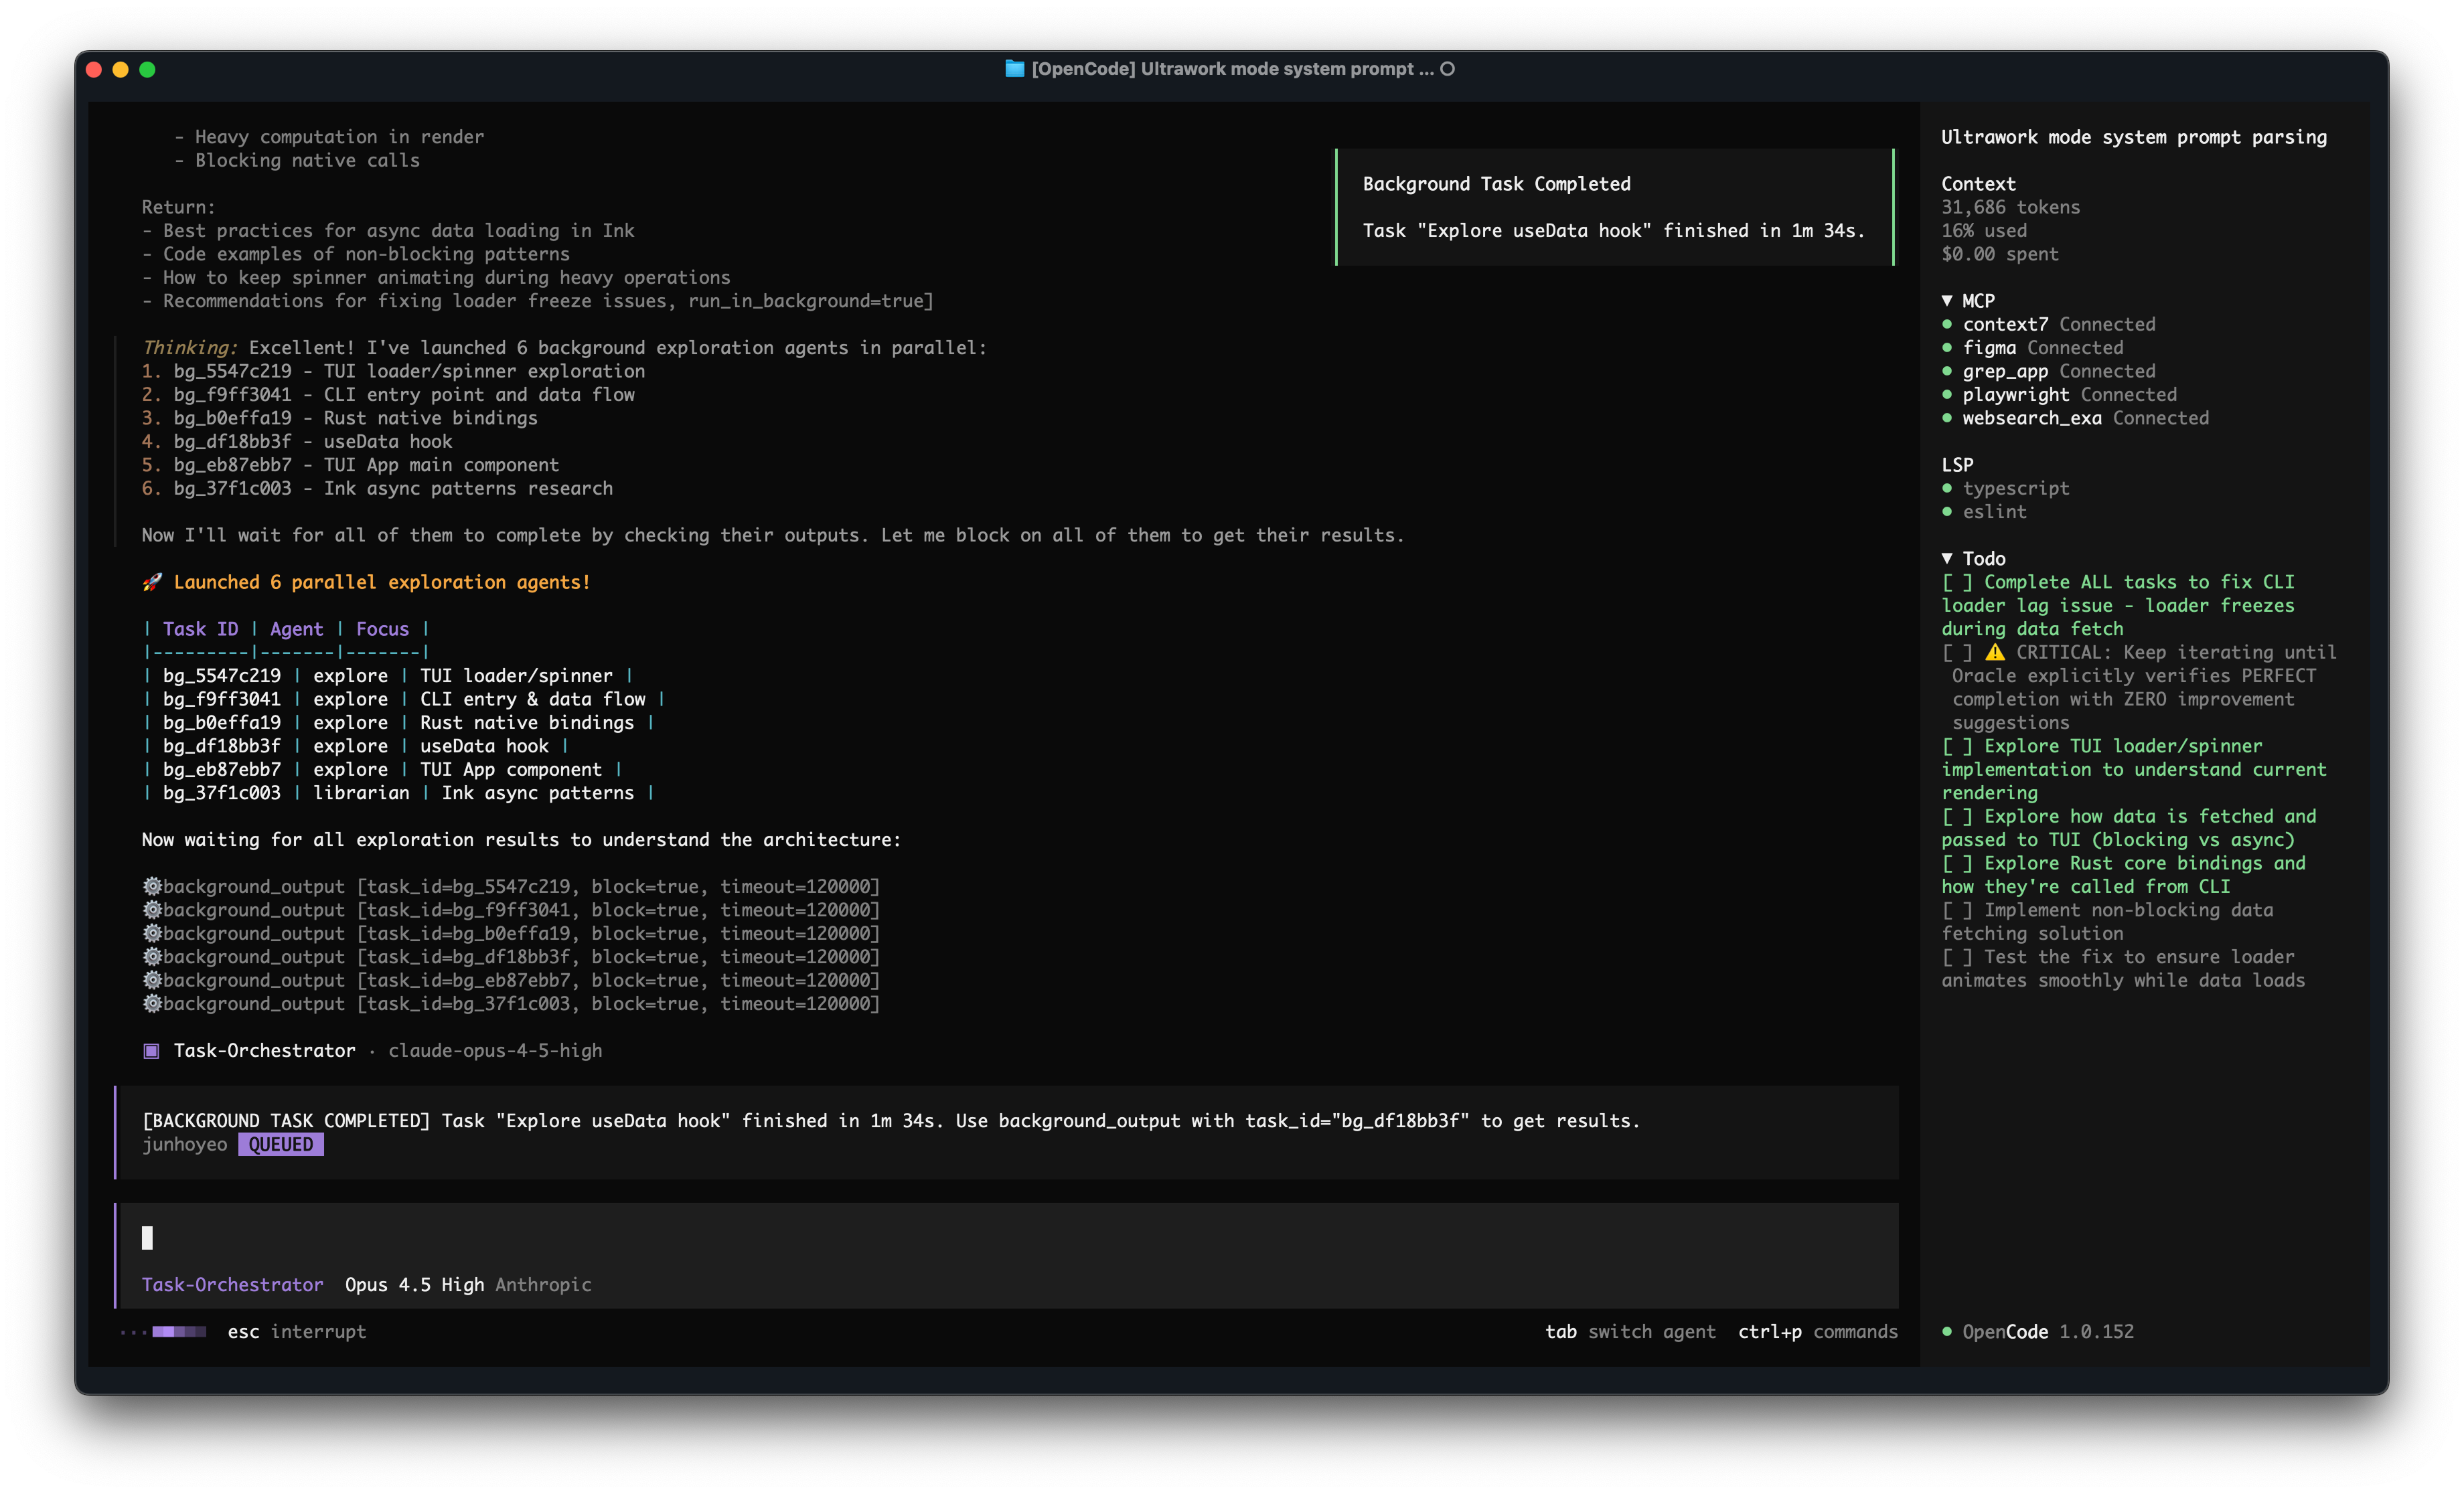Image resolution: width=2464 pixels, height=1494 pixels.
Task: Collapse the Todo section triangle
Action: tap(1947, 558)
